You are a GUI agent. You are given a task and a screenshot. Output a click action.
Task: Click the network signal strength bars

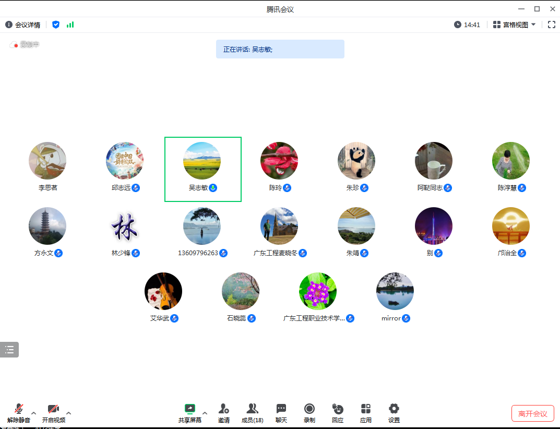pyautogui.click(x=70, y=25)
